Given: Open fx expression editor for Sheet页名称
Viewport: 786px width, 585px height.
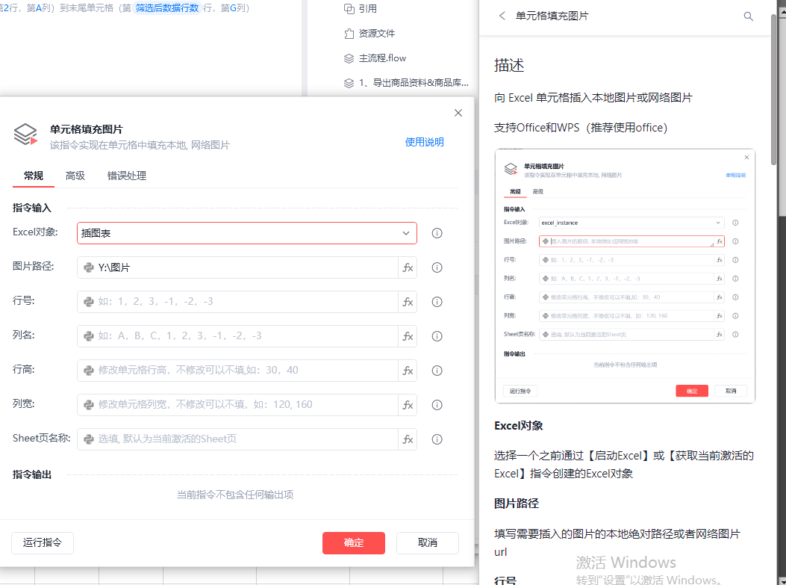Looking at the screenshot, I should [x=408, y=439].
